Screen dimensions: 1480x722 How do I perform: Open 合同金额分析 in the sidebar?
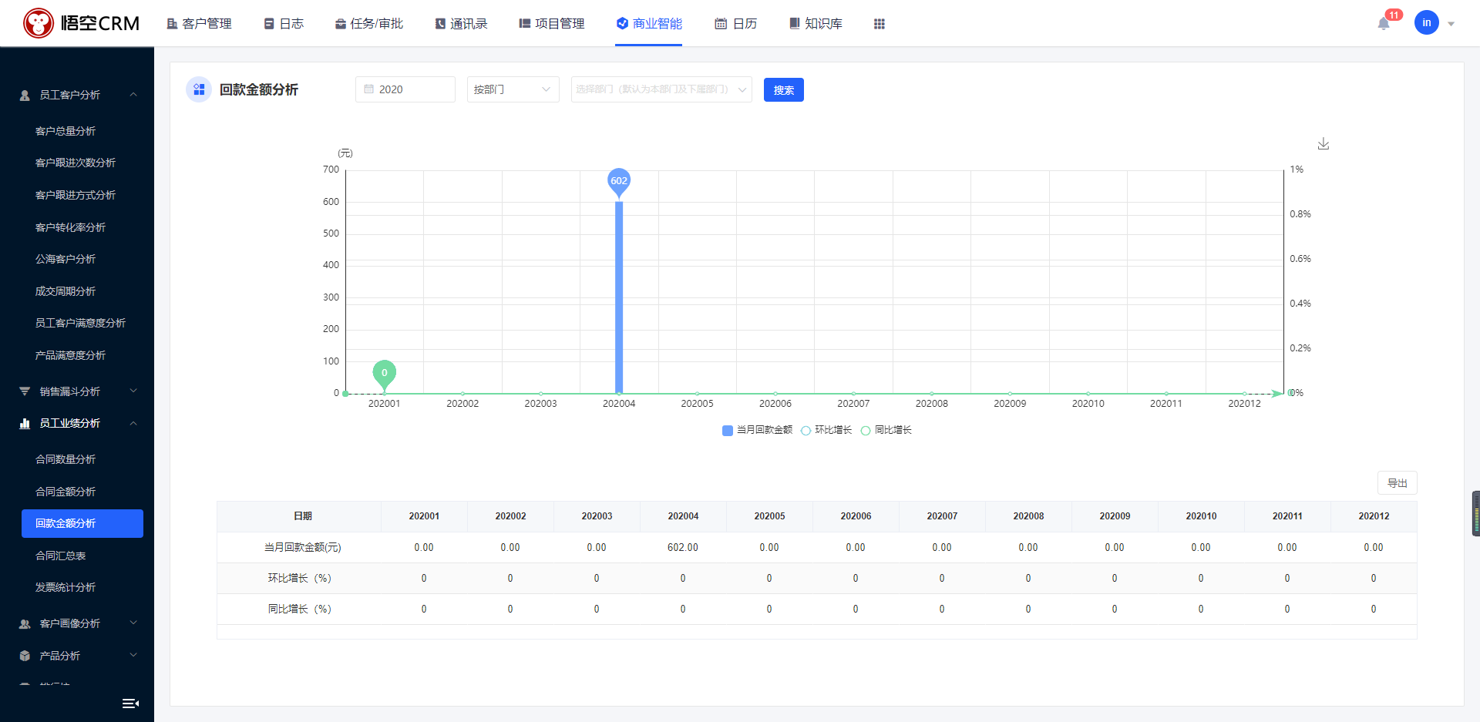pyautogui.click(x=66, y=492)
